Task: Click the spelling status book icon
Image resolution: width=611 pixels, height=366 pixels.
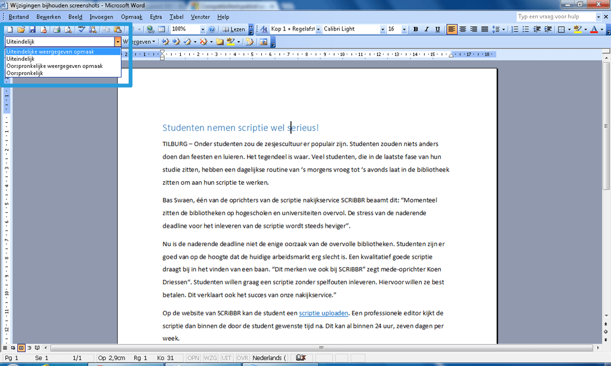Action: 301,358
